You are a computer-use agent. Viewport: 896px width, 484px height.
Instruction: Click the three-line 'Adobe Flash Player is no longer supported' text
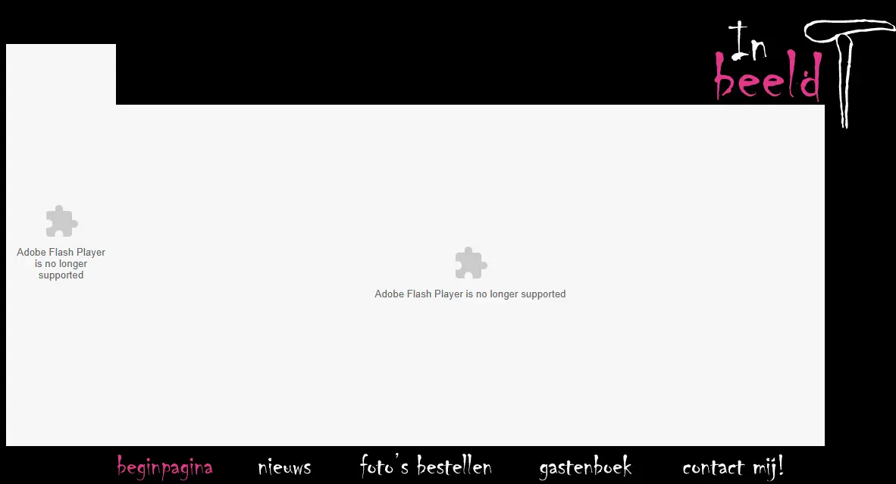(x=61, y=264)
